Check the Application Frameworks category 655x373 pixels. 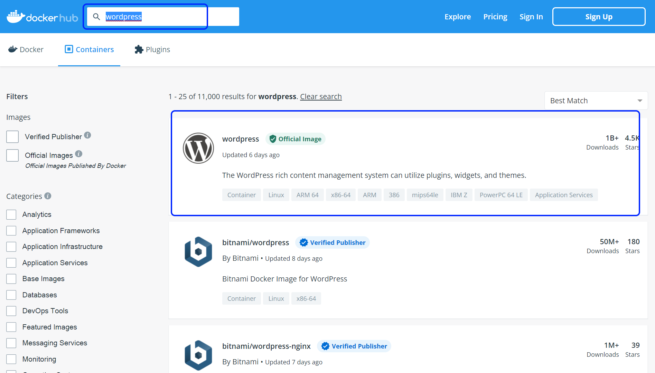point(11,231)
